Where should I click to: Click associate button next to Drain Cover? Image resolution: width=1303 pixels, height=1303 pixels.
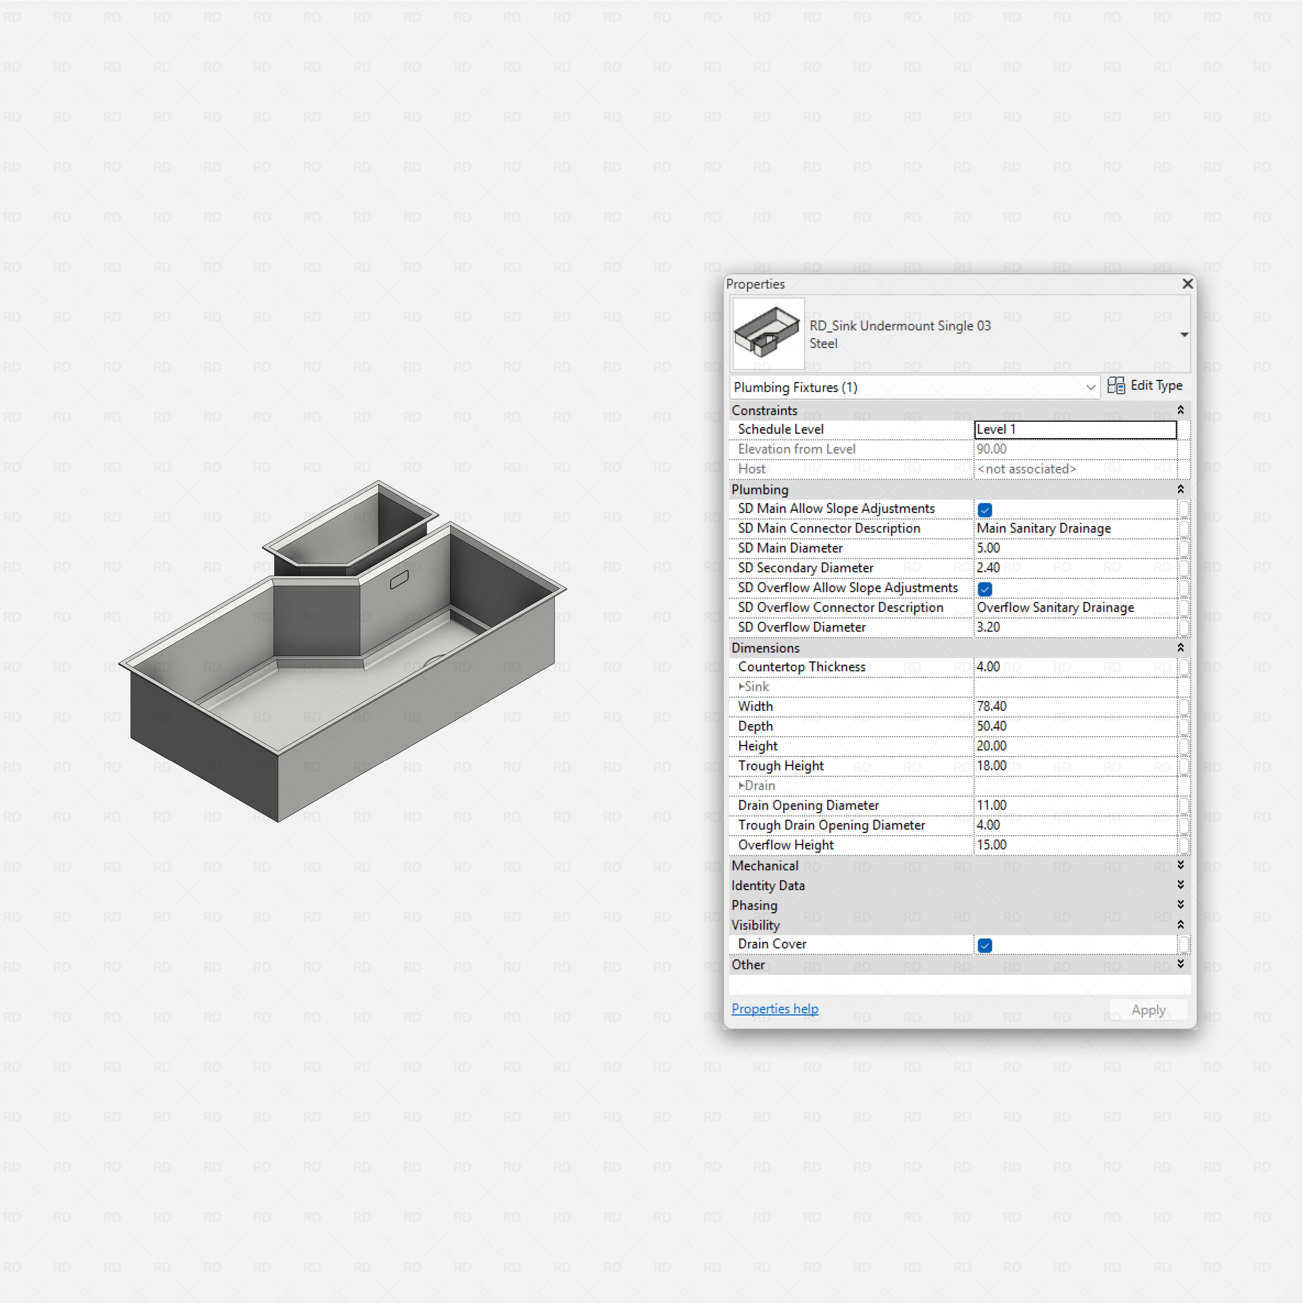click(x=1185, y=945)
